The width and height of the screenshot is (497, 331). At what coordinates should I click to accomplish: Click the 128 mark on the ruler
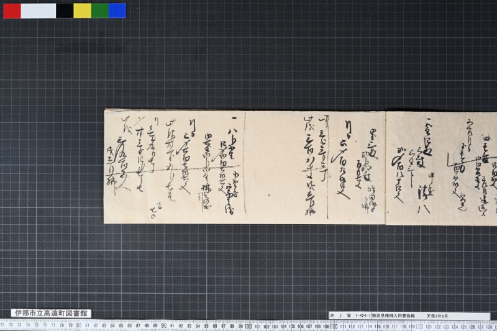[x=489, y=327]
